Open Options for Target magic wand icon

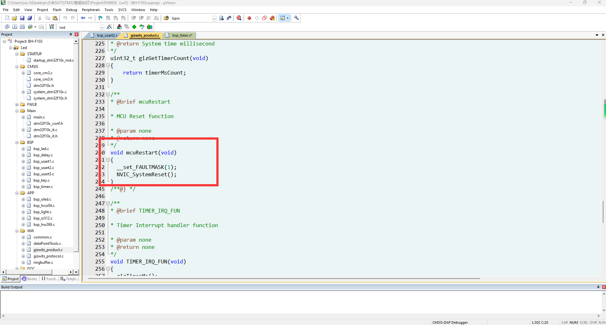[x=109, y=27]
